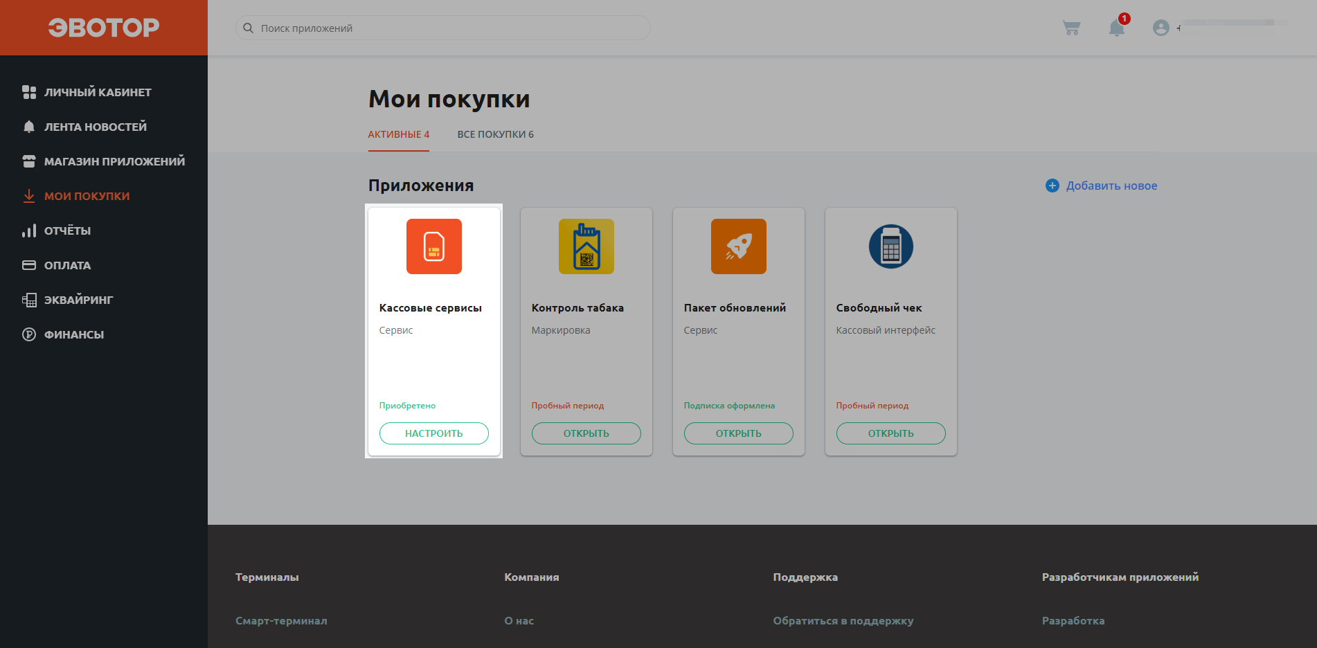Click the Свободный чек card title

click(x=879, y=308)
